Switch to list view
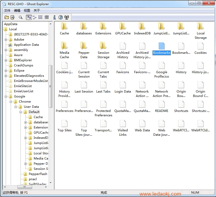Viewport: 216px width, 197px height. (x=40, y=17)
